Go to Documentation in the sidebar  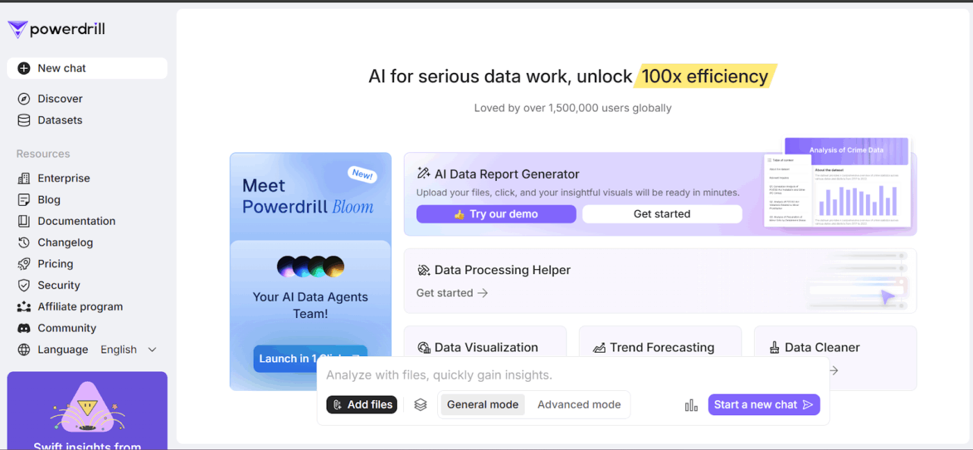pyautogui.click(x=76, y=221)
